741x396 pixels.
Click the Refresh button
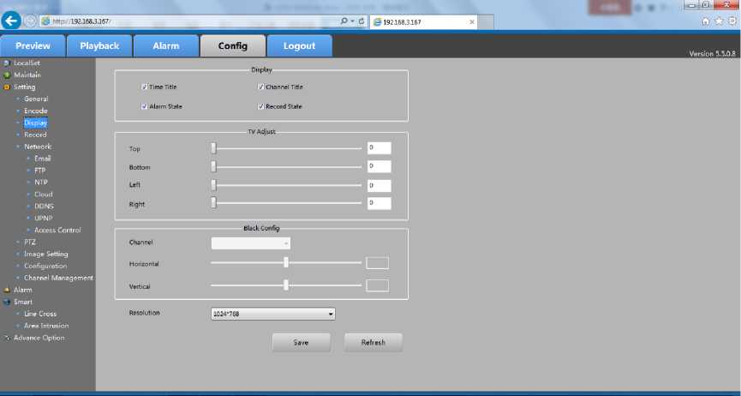pyautogui.click(x=373, y=342)
